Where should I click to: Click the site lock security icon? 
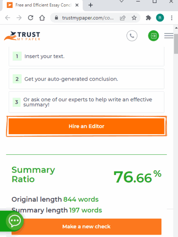pyautogui.click(x=56, y=18)
